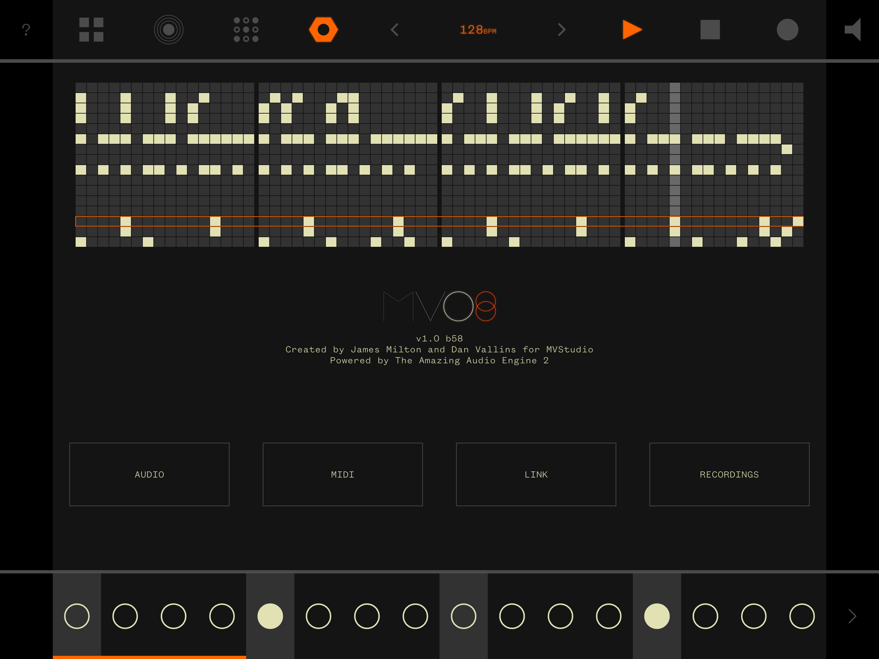This screenshot has height=659, width=879.
Task: Click the version text "v1.0 b58"
Action: coord(439,338)
